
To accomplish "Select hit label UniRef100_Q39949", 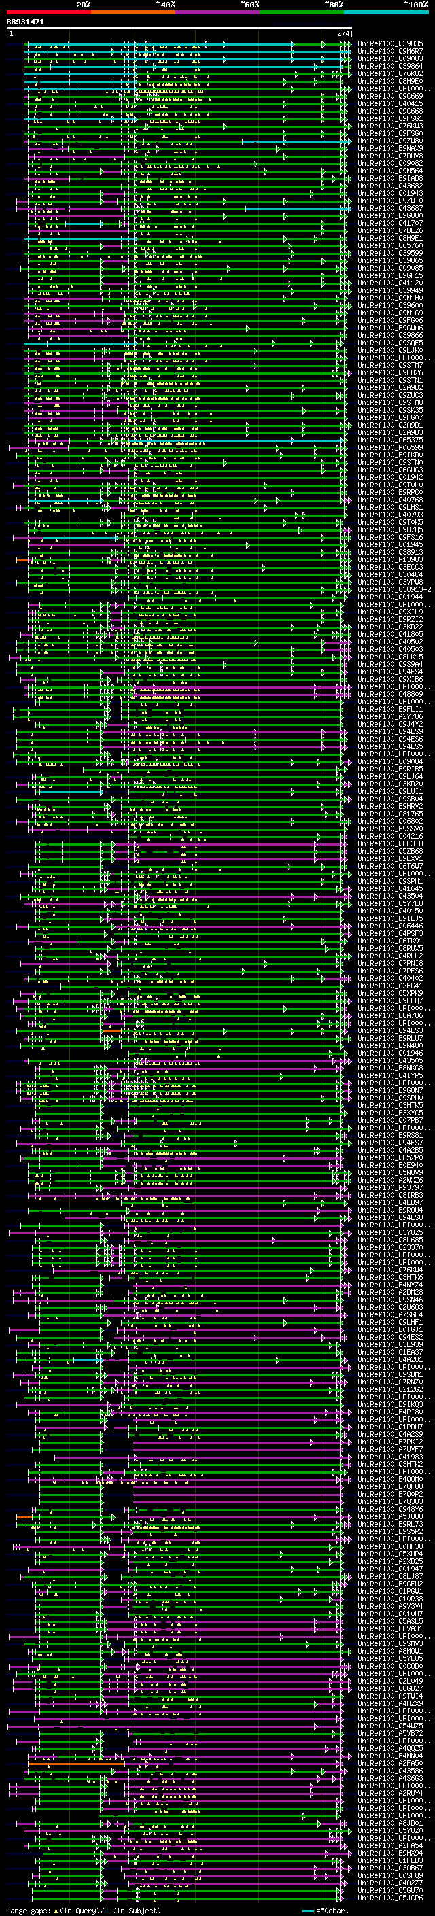I will 390,291.
